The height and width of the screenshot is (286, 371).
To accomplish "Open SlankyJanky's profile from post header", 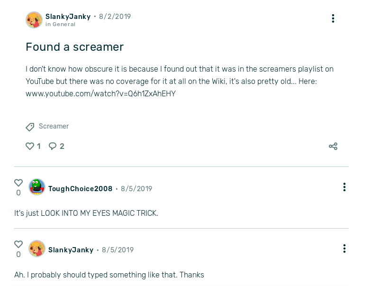I will (x=68, y=17).
